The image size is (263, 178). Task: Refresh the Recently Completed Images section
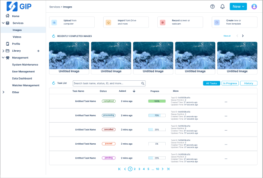54,36
